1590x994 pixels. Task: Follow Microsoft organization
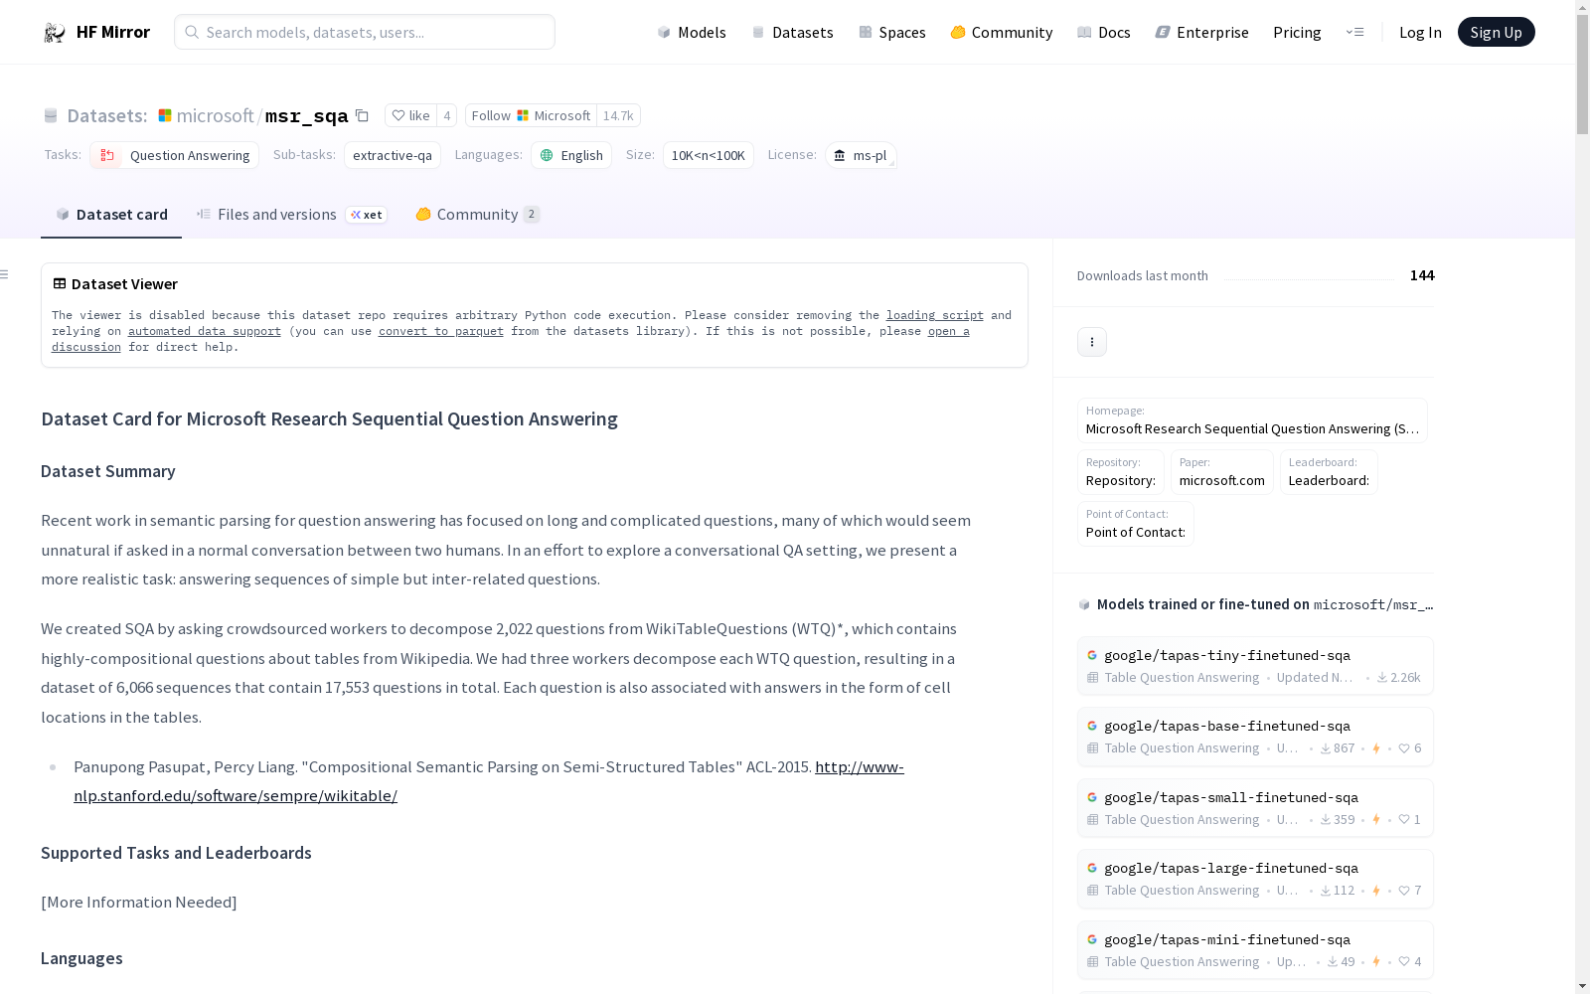click(x=531, y=115)
